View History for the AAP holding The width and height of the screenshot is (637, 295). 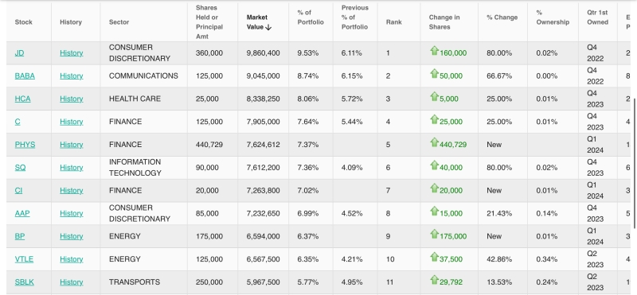click(x=72, y=213)
